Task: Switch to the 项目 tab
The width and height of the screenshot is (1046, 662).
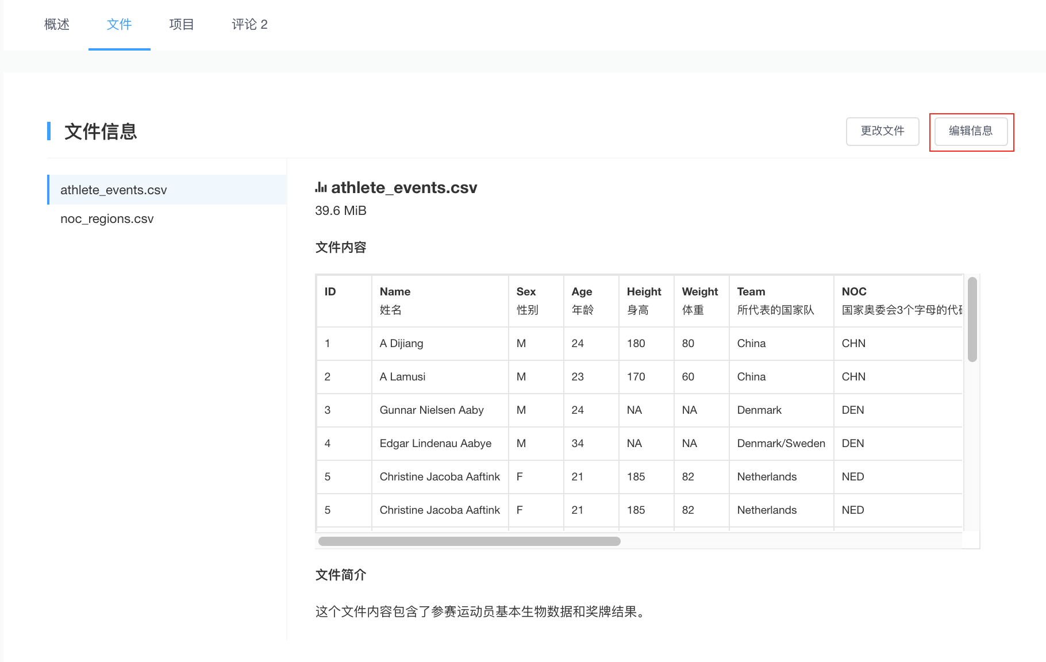Action: [x=182, y=24]
